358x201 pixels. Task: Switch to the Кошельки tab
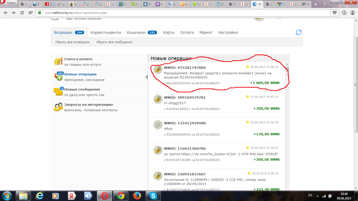tap(136, 32)
